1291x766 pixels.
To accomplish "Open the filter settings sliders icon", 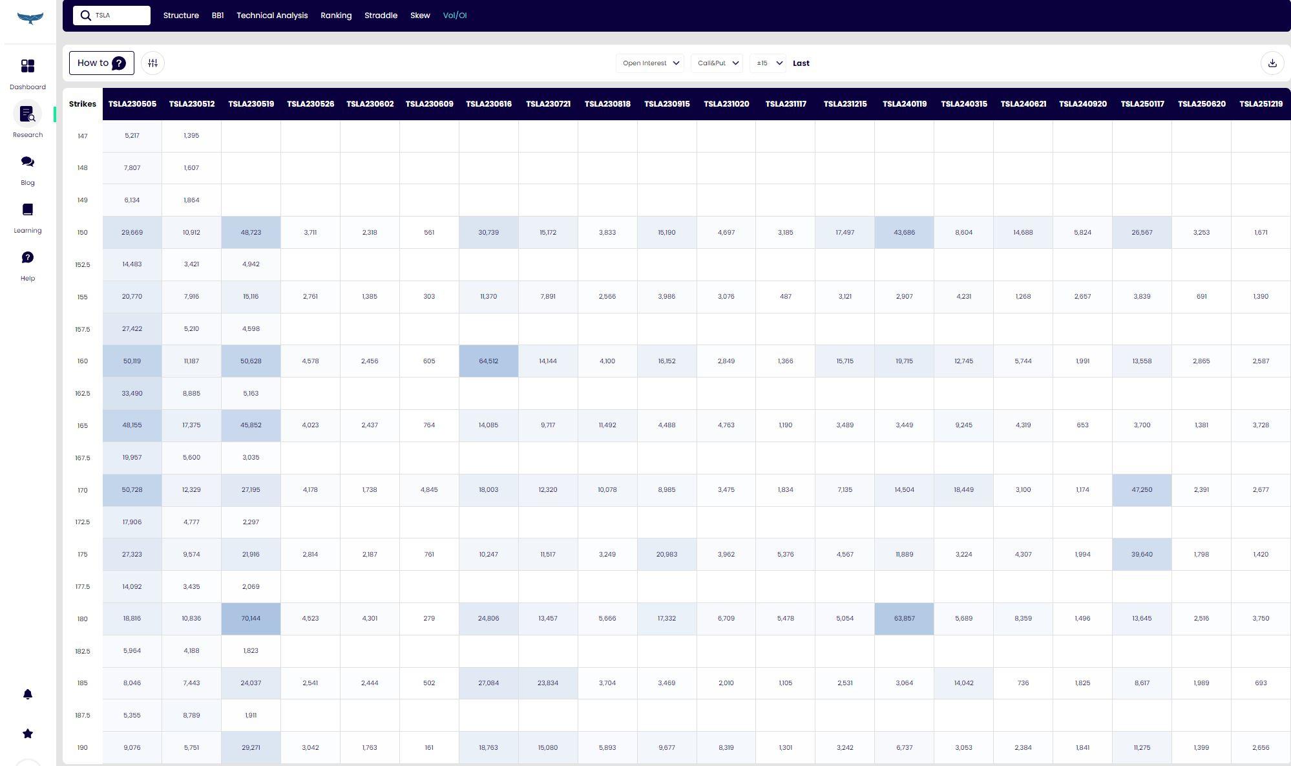I will [x=152, y=63].
